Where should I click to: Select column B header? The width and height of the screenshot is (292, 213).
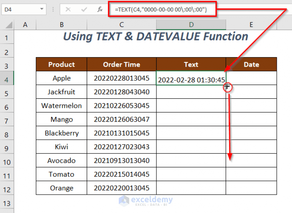pos(62,25)
